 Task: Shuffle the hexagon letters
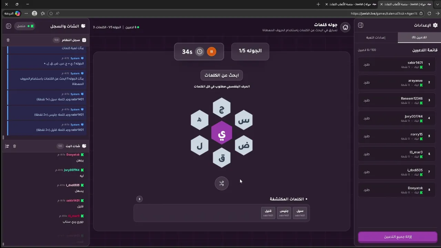coord(222,183)
